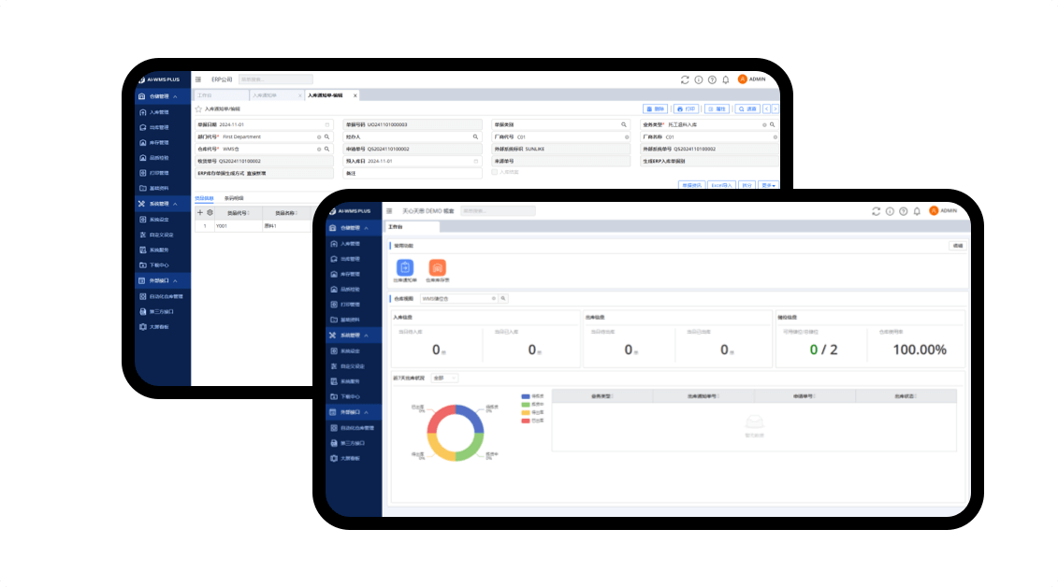Image resolution: width=1058 pixels, height=587 pixels.
Task: Tick the disabled checkbox below 来源单号
Action: coord(495,171)
